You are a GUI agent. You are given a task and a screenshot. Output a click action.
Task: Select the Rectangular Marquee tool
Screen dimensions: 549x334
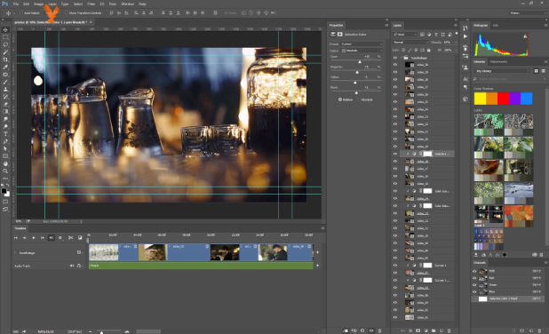pyautogui.click(x=5, y=37)
